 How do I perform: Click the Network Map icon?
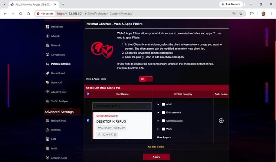click(47, 120)
